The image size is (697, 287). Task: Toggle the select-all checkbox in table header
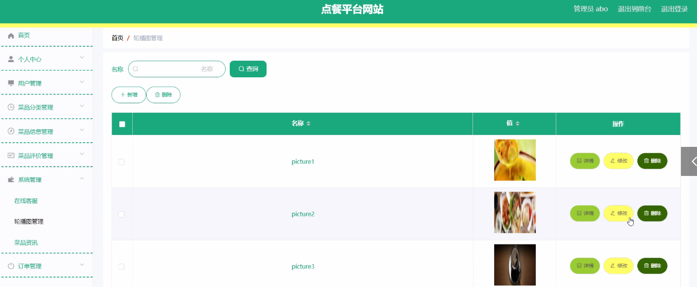(x=122, y=124)
